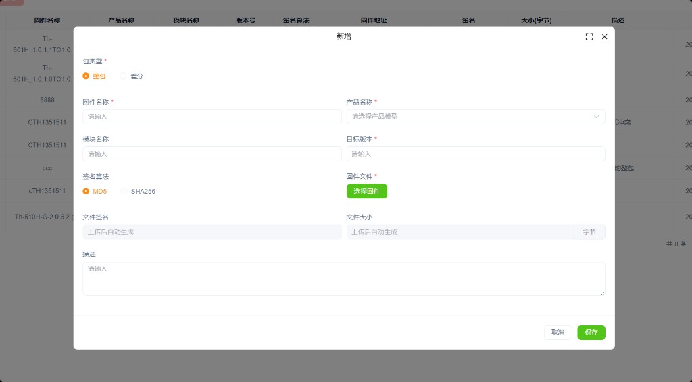Click the 8888 row in background table

coord(47,100)
